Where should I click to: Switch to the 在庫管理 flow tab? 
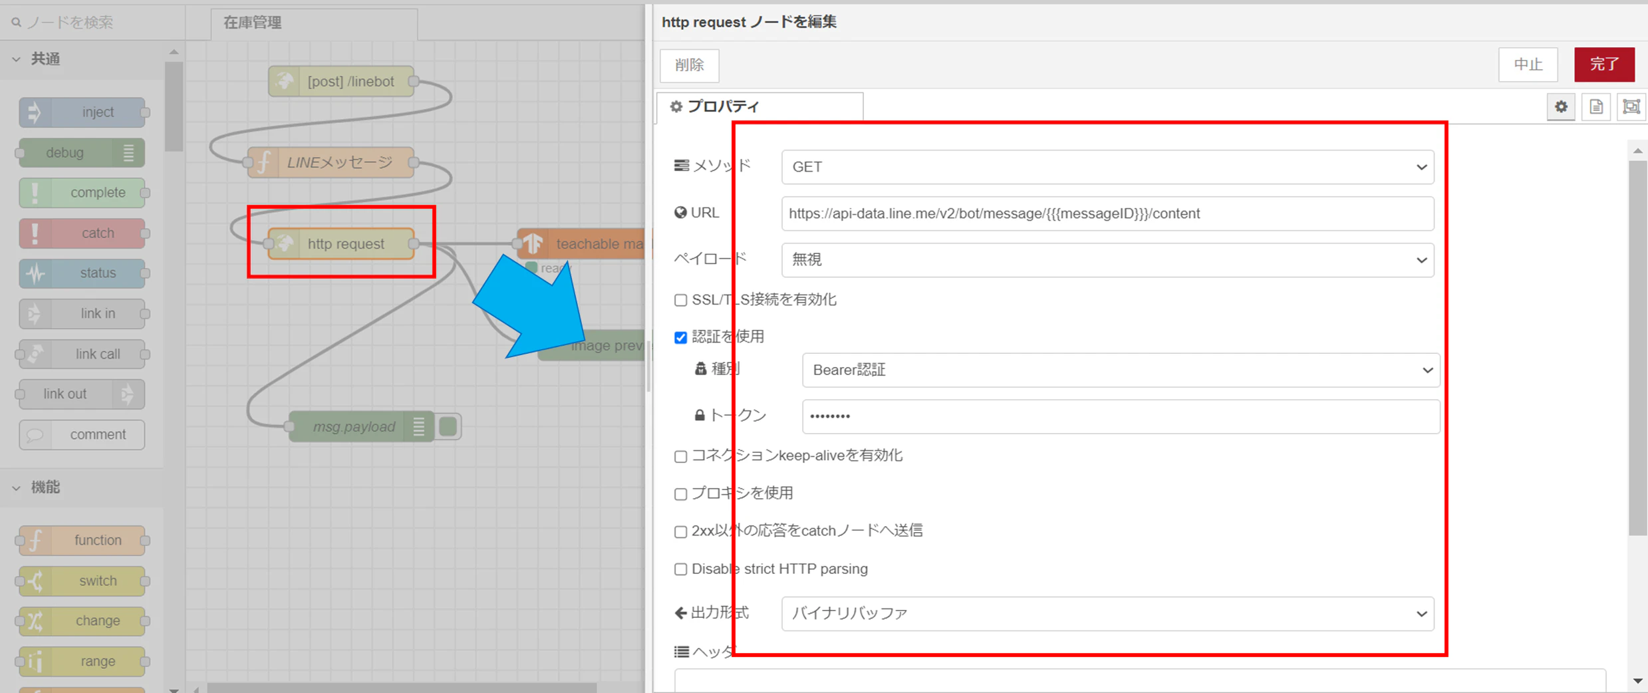pyautogui.click(x=314, y=23)
